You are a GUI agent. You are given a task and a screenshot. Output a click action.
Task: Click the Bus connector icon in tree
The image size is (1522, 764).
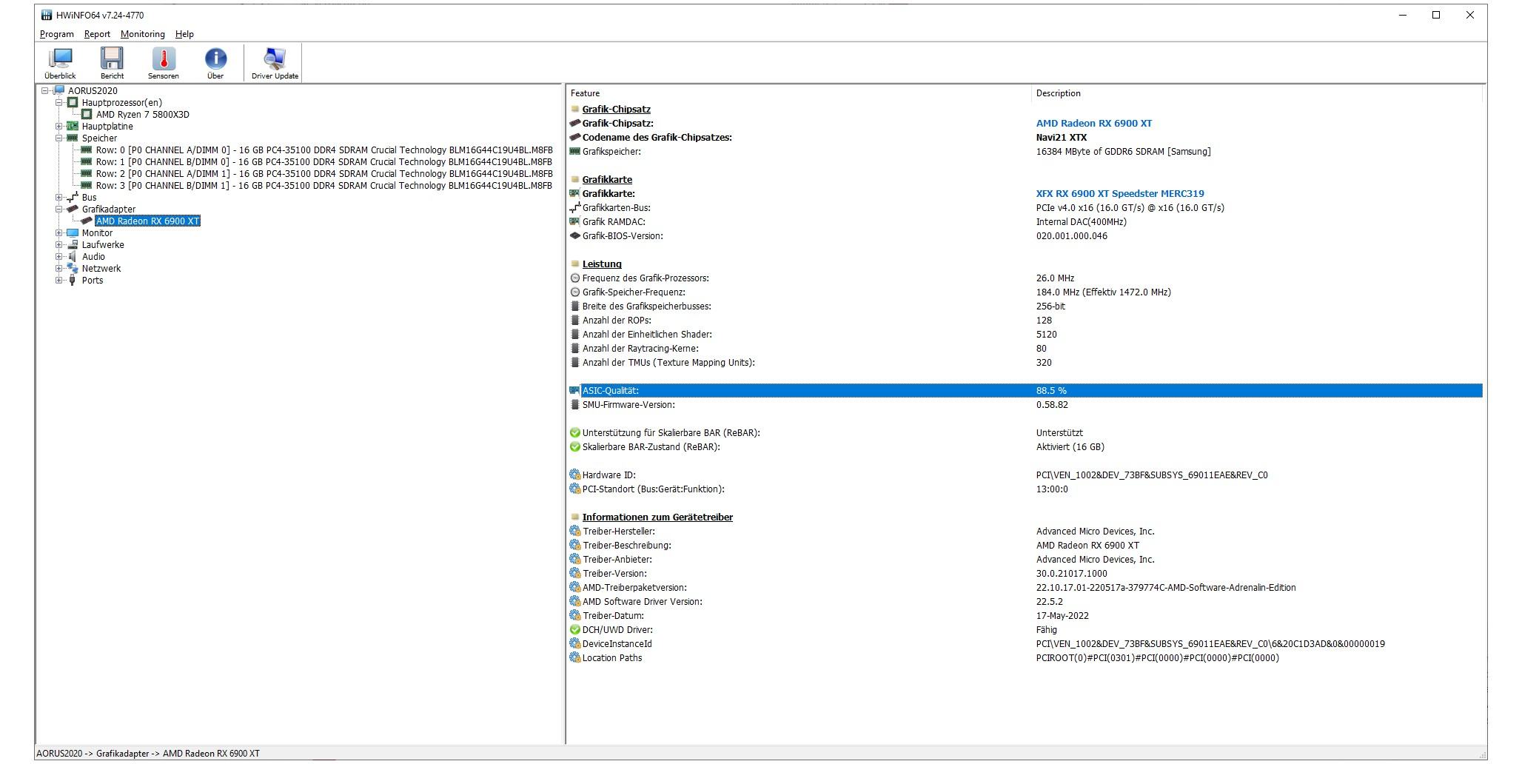[73, 198]
